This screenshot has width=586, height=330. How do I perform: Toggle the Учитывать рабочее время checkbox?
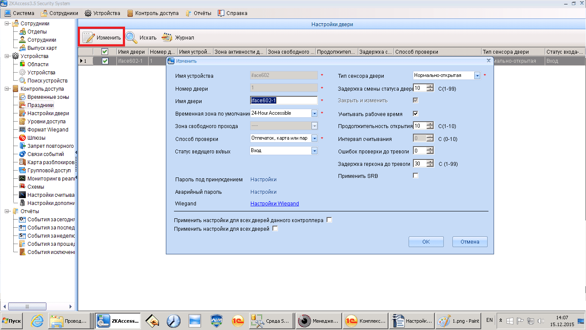tap(415, 114)
